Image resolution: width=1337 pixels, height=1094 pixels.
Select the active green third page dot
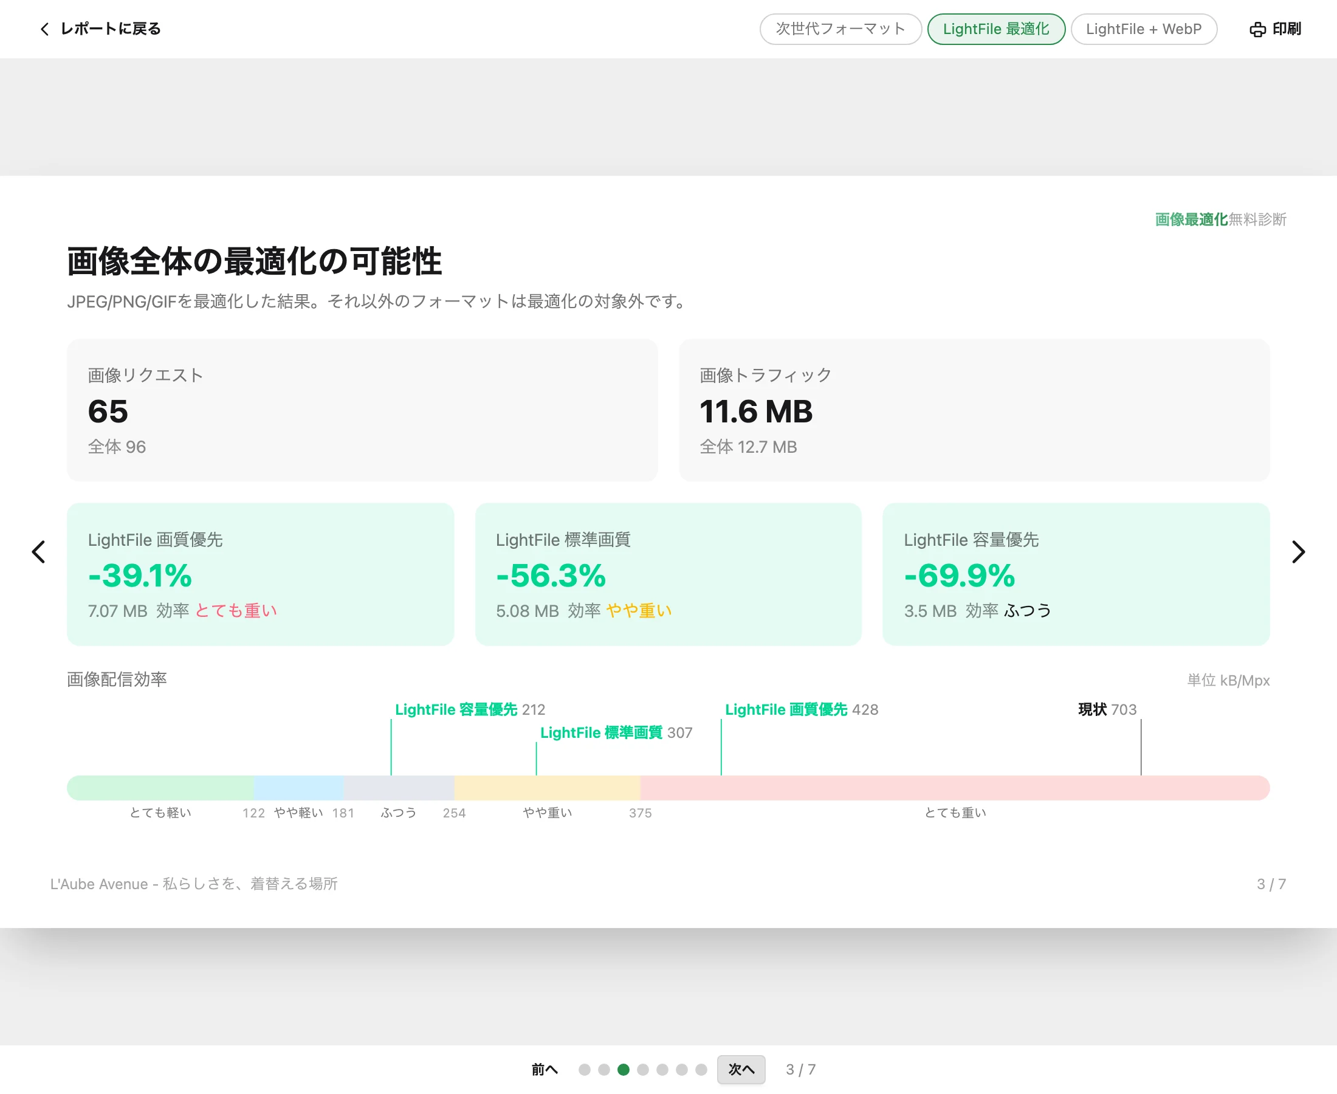pyautogui.click(x=623, y=1070)
